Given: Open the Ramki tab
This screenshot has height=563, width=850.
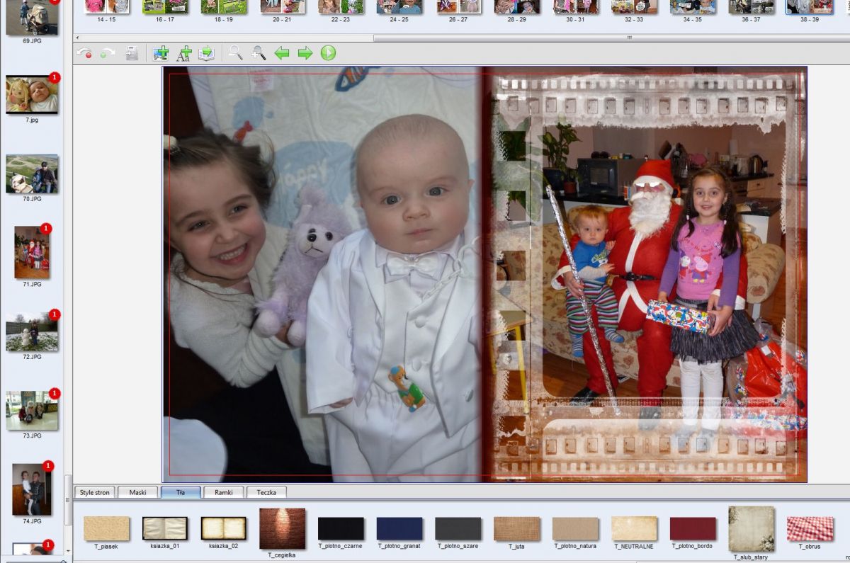Looking at the screenshot, I should tap(223, 492).
